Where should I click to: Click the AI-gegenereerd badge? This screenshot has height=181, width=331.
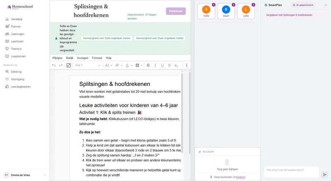(303, 5)
